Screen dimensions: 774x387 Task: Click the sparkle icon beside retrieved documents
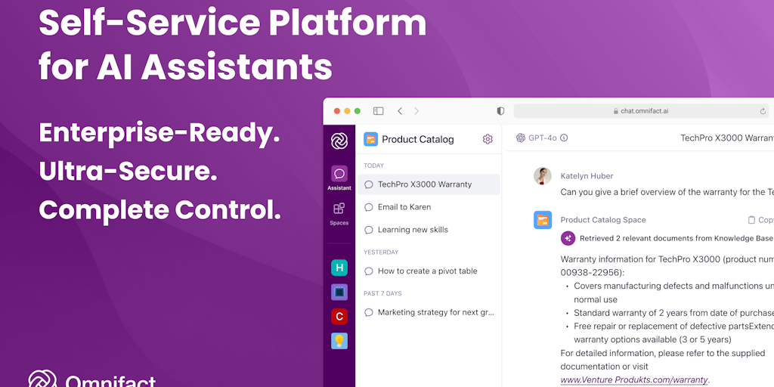568,238
